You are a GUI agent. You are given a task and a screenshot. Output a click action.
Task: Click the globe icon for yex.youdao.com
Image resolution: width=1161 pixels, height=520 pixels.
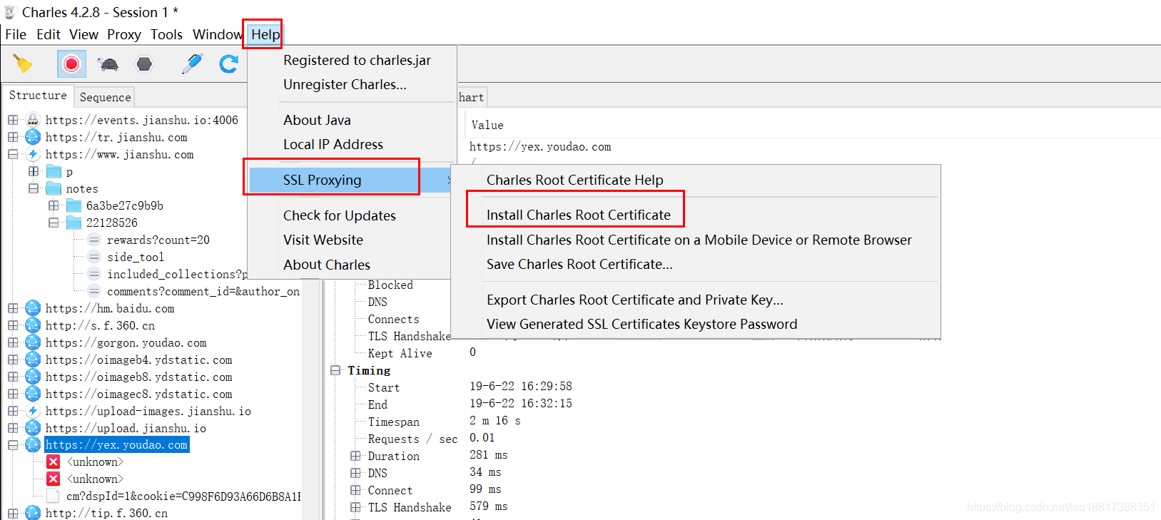33,445
